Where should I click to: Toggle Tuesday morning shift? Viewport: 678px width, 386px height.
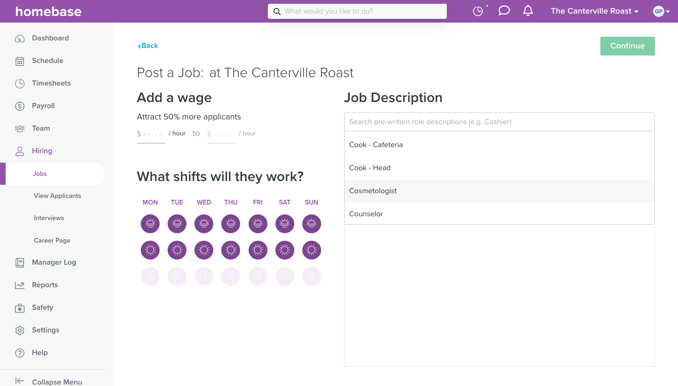[177, 224]
